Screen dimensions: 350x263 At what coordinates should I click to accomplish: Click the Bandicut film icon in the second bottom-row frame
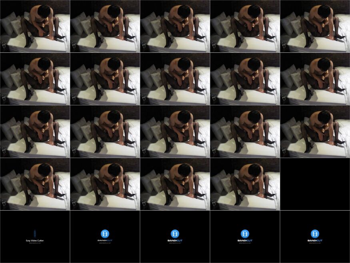coord(105,233)
